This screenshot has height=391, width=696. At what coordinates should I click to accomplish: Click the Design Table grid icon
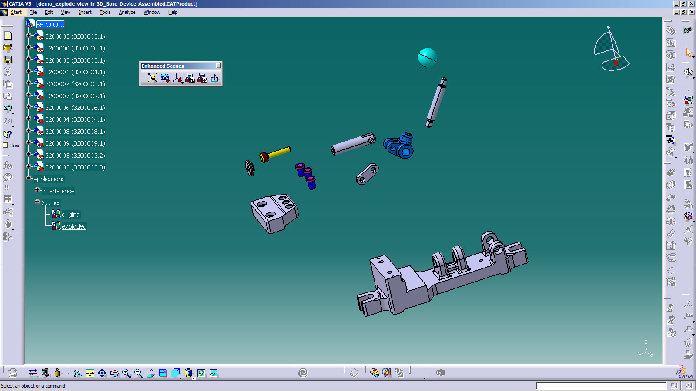click(8, 199)
